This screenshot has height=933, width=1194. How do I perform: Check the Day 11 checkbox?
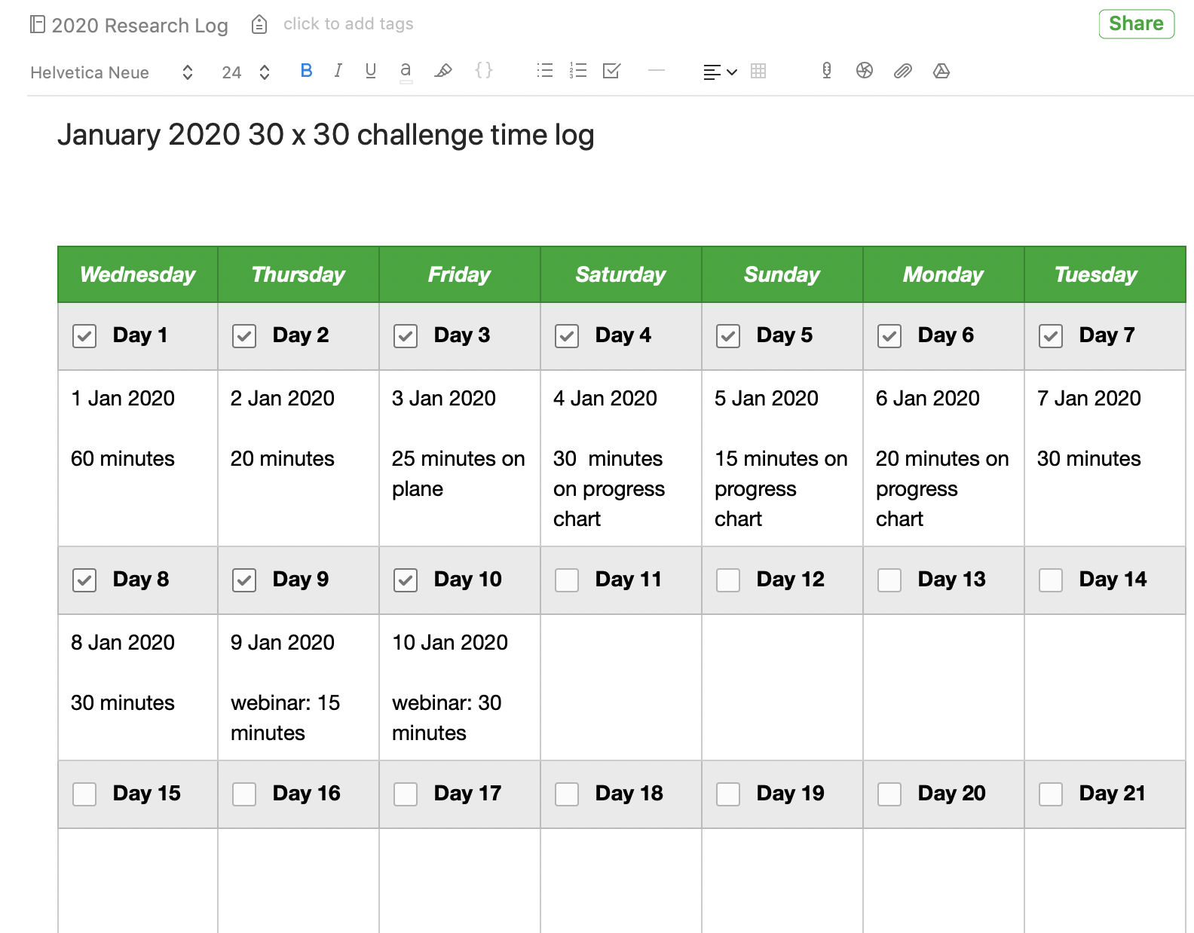pyautogui.click(x=567, y=580)
